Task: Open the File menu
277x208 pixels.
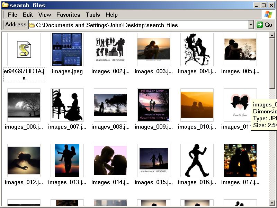Action: click(x=12, y=15)
